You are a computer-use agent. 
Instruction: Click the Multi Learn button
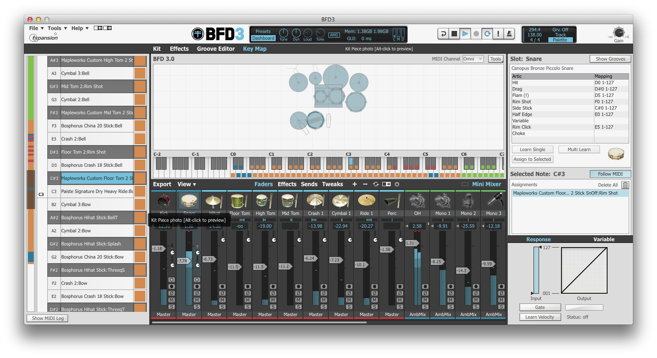579,149
